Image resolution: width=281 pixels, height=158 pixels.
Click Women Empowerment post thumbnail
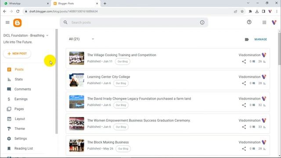pyautogui.click(x=77, y=124)
